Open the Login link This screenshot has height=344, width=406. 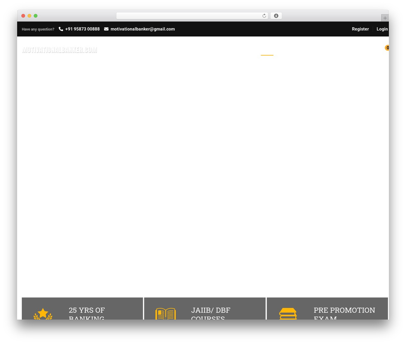click(382, 29)
